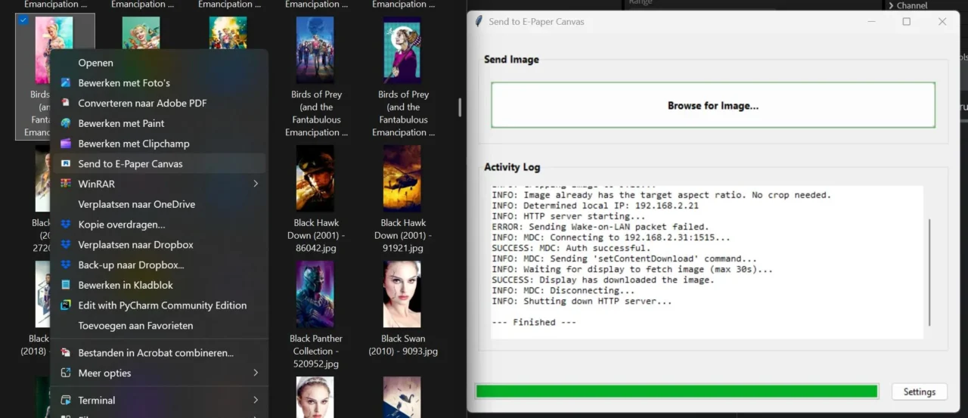This screenshot has width=968, height=418.
Task: Click the green progress bar
Action: [676, 392]
